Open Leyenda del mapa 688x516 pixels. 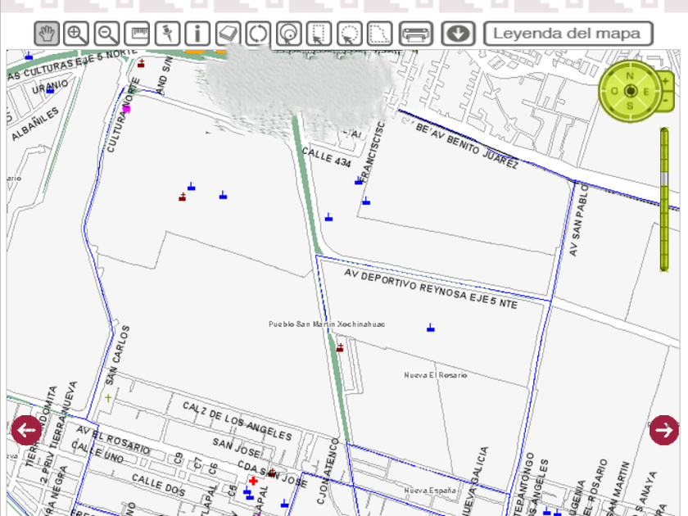tap(568, 34)
